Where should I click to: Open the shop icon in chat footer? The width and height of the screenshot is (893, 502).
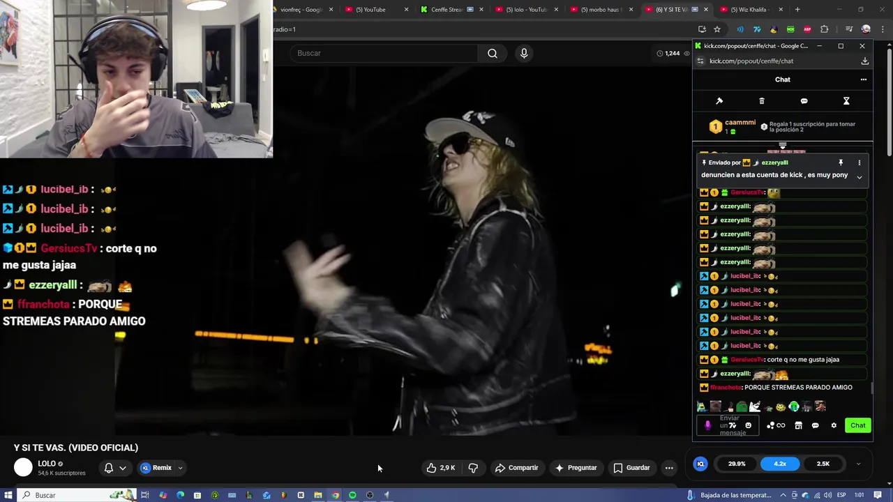pyautogui.click(x=798, y=425)
